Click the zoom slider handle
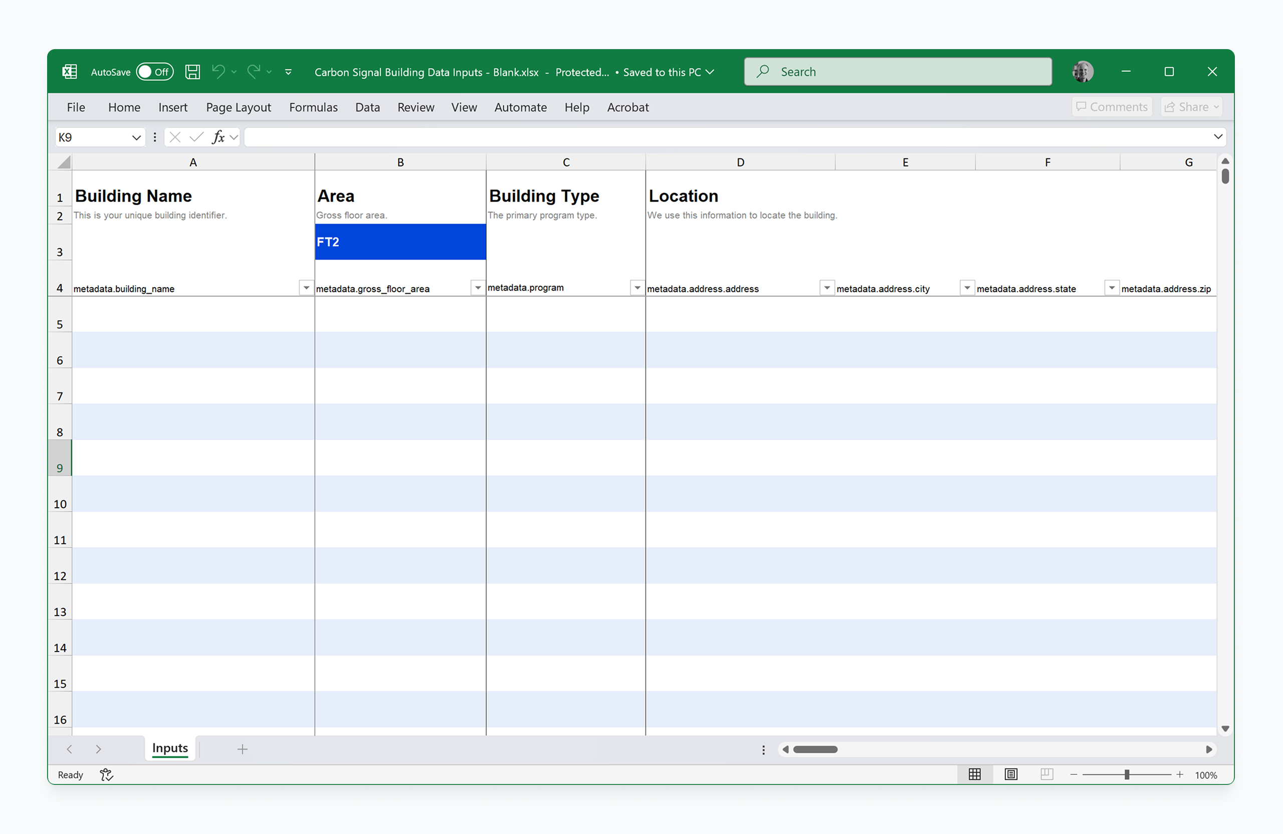This screenshot has height=834, width=1283. (1127, 775)
